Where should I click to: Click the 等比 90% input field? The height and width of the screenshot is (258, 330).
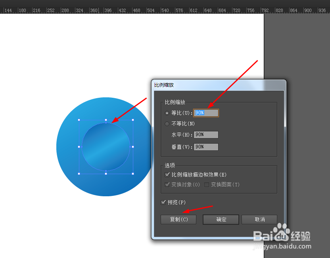coord(206,113)
